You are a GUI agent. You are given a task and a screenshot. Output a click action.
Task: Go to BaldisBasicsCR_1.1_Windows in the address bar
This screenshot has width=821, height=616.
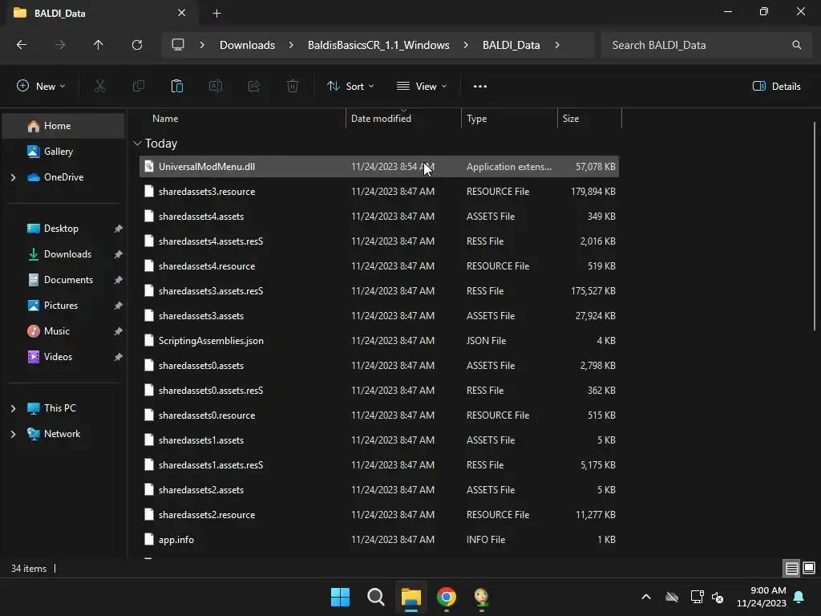coord(378,45)
